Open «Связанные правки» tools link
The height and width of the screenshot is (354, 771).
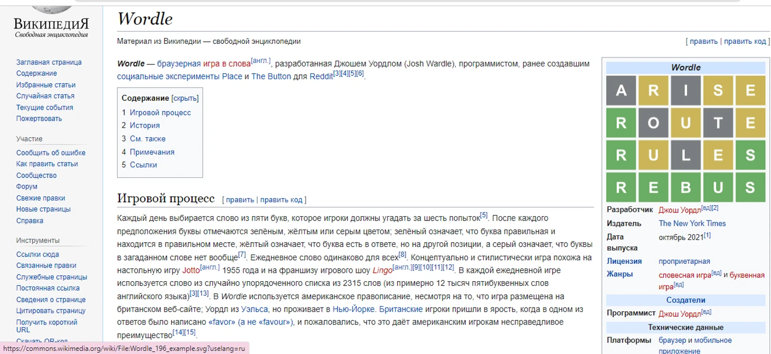46,266
